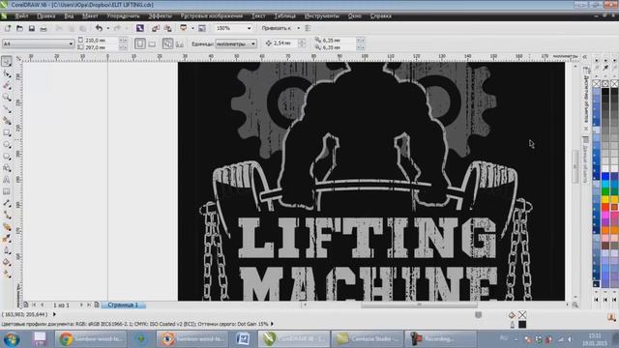Select the Interactive Fill tool

[7, 274]
